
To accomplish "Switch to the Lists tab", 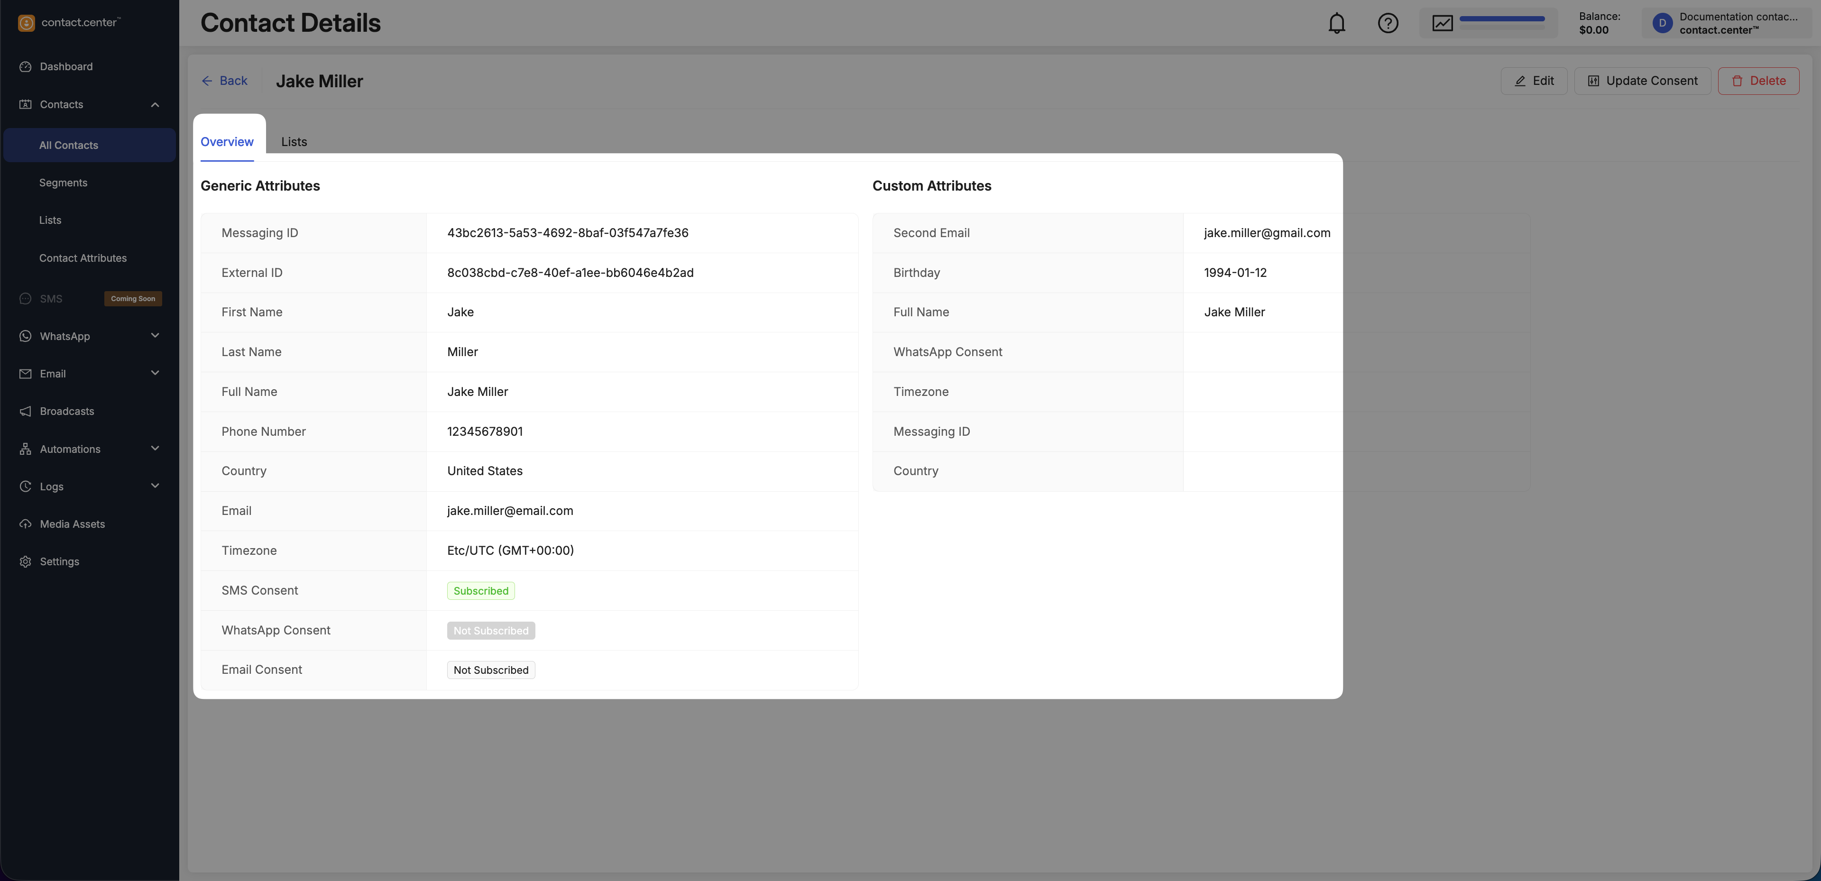I will [294, 142].
